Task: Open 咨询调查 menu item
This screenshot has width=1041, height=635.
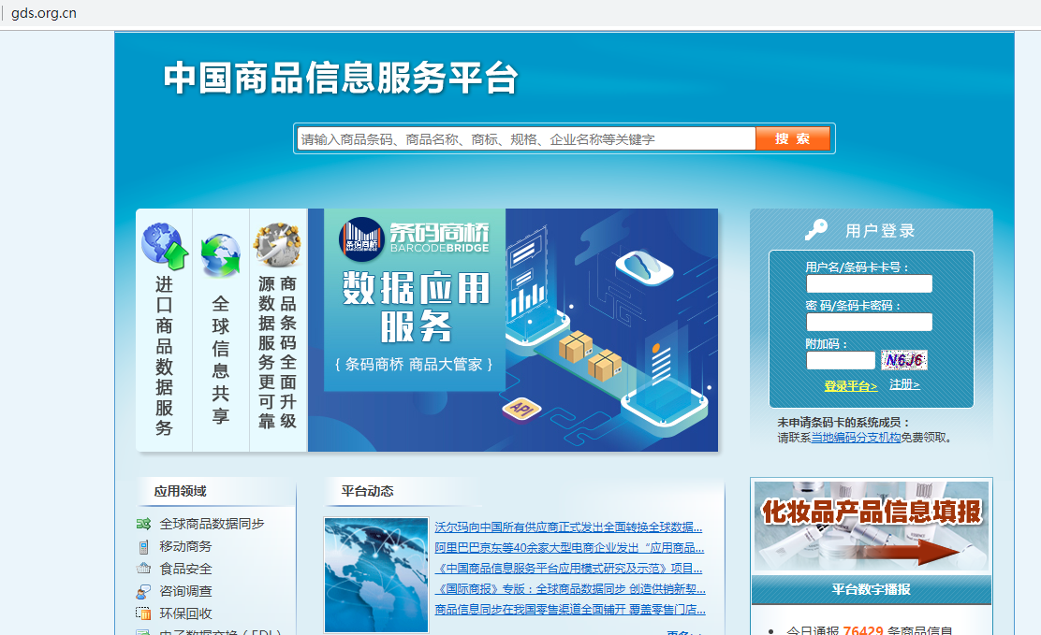Action: 185,591
